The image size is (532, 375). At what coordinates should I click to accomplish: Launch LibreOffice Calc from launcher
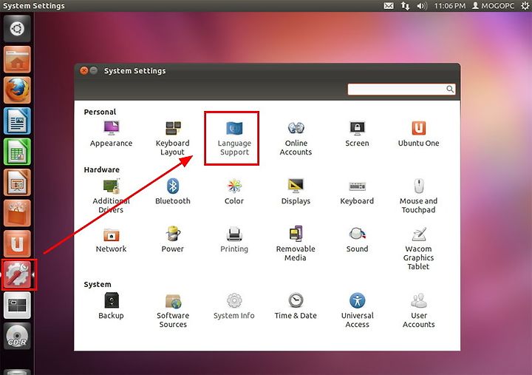tap(17, 152)
